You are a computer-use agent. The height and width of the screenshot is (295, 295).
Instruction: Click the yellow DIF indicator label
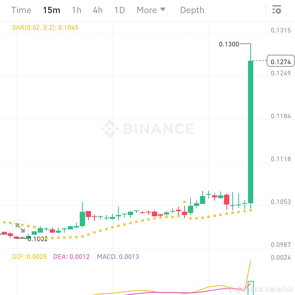point(29,257)
